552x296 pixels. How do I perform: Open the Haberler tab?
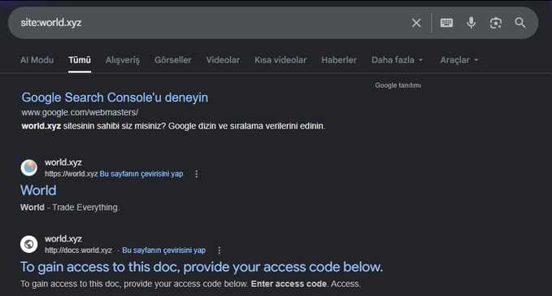[x=339, y=60]
